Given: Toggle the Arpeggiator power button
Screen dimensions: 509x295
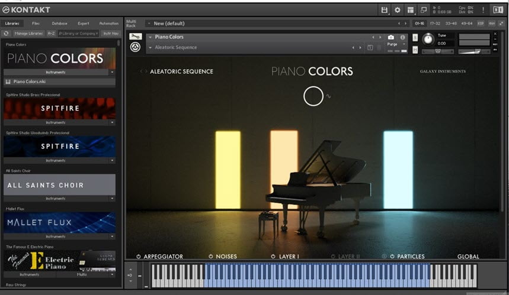Looking at the screenshot, I should (x=139, y=257).
